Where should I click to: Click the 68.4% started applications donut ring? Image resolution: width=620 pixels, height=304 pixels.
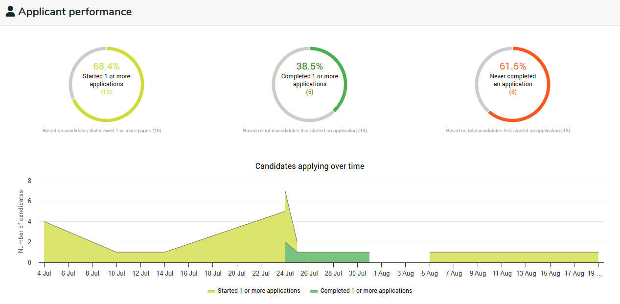(142, 84)
